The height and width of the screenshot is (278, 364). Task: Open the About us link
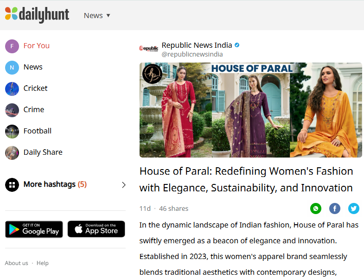pos(16,263)
